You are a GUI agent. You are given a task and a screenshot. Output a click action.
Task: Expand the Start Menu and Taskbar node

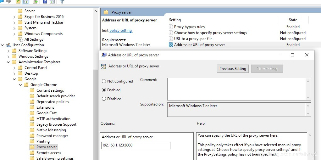point(14,22)
